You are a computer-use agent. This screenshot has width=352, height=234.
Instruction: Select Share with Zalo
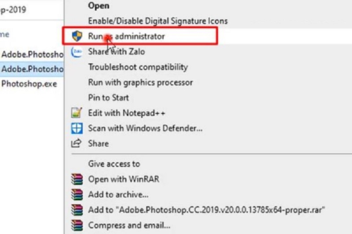[117, 52]
